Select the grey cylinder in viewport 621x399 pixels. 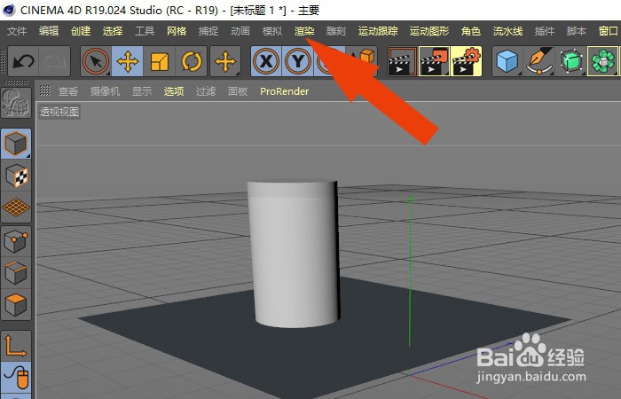[294, 254]
